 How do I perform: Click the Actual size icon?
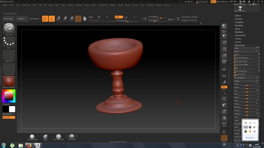224,49
